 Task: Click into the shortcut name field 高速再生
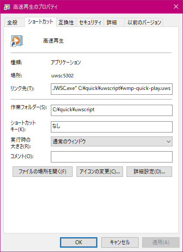coord(53,41)
